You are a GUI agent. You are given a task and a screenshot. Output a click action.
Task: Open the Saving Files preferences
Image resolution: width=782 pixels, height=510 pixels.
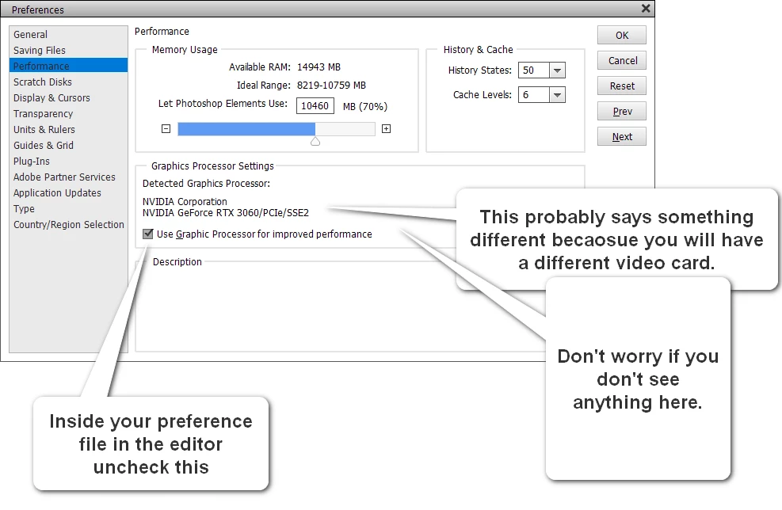(68, 51)
